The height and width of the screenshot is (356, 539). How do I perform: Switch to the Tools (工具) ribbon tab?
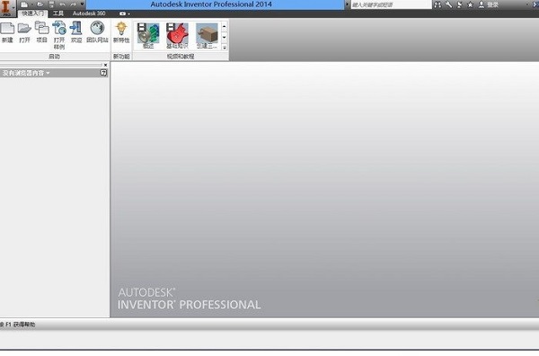(x=58, y=13)
